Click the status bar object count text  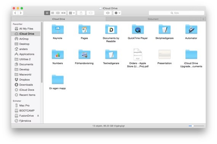tap(108, 126)
